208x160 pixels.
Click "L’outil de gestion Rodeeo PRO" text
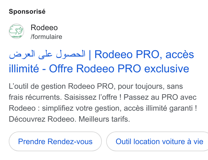(x=61, y=86)
